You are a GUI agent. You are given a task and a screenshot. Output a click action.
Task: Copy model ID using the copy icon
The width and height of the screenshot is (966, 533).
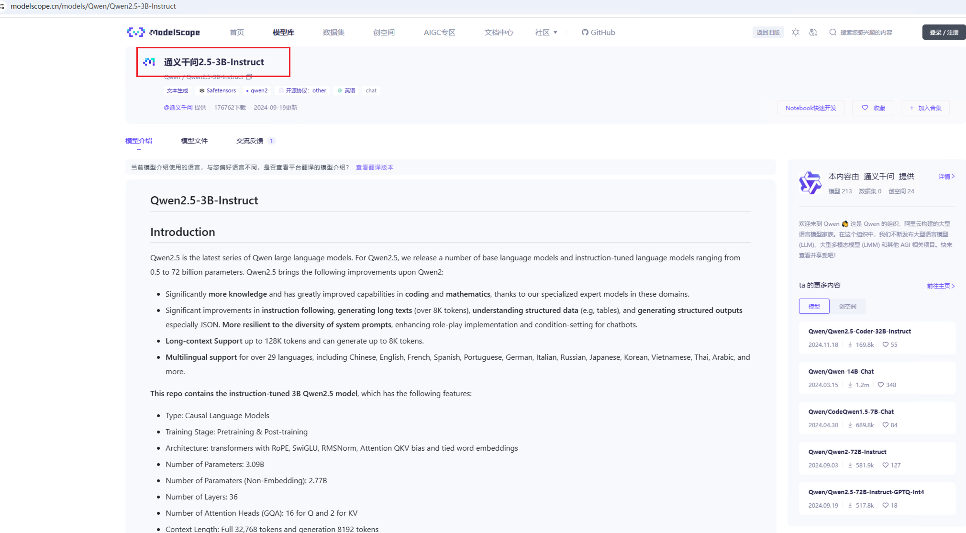(249, 77)
